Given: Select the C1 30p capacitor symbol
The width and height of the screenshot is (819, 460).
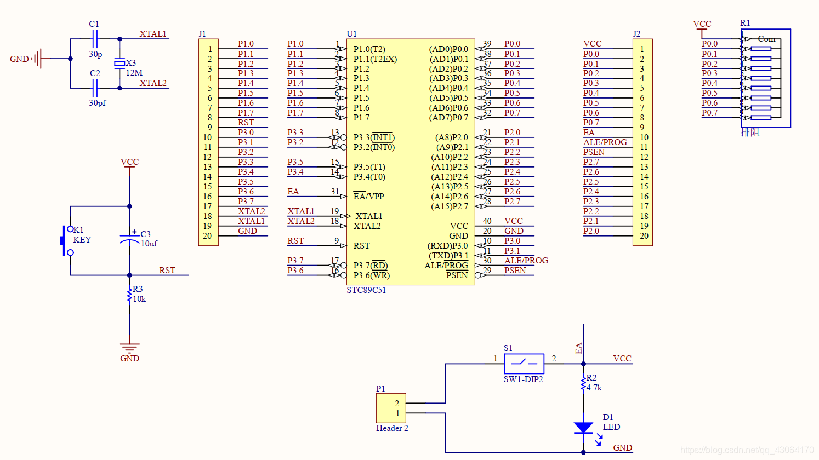Looking at the screenshot, I should pos(95,39).
